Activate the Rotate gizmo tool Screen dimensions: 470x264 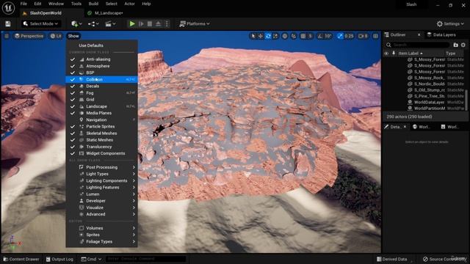point(268,36)
